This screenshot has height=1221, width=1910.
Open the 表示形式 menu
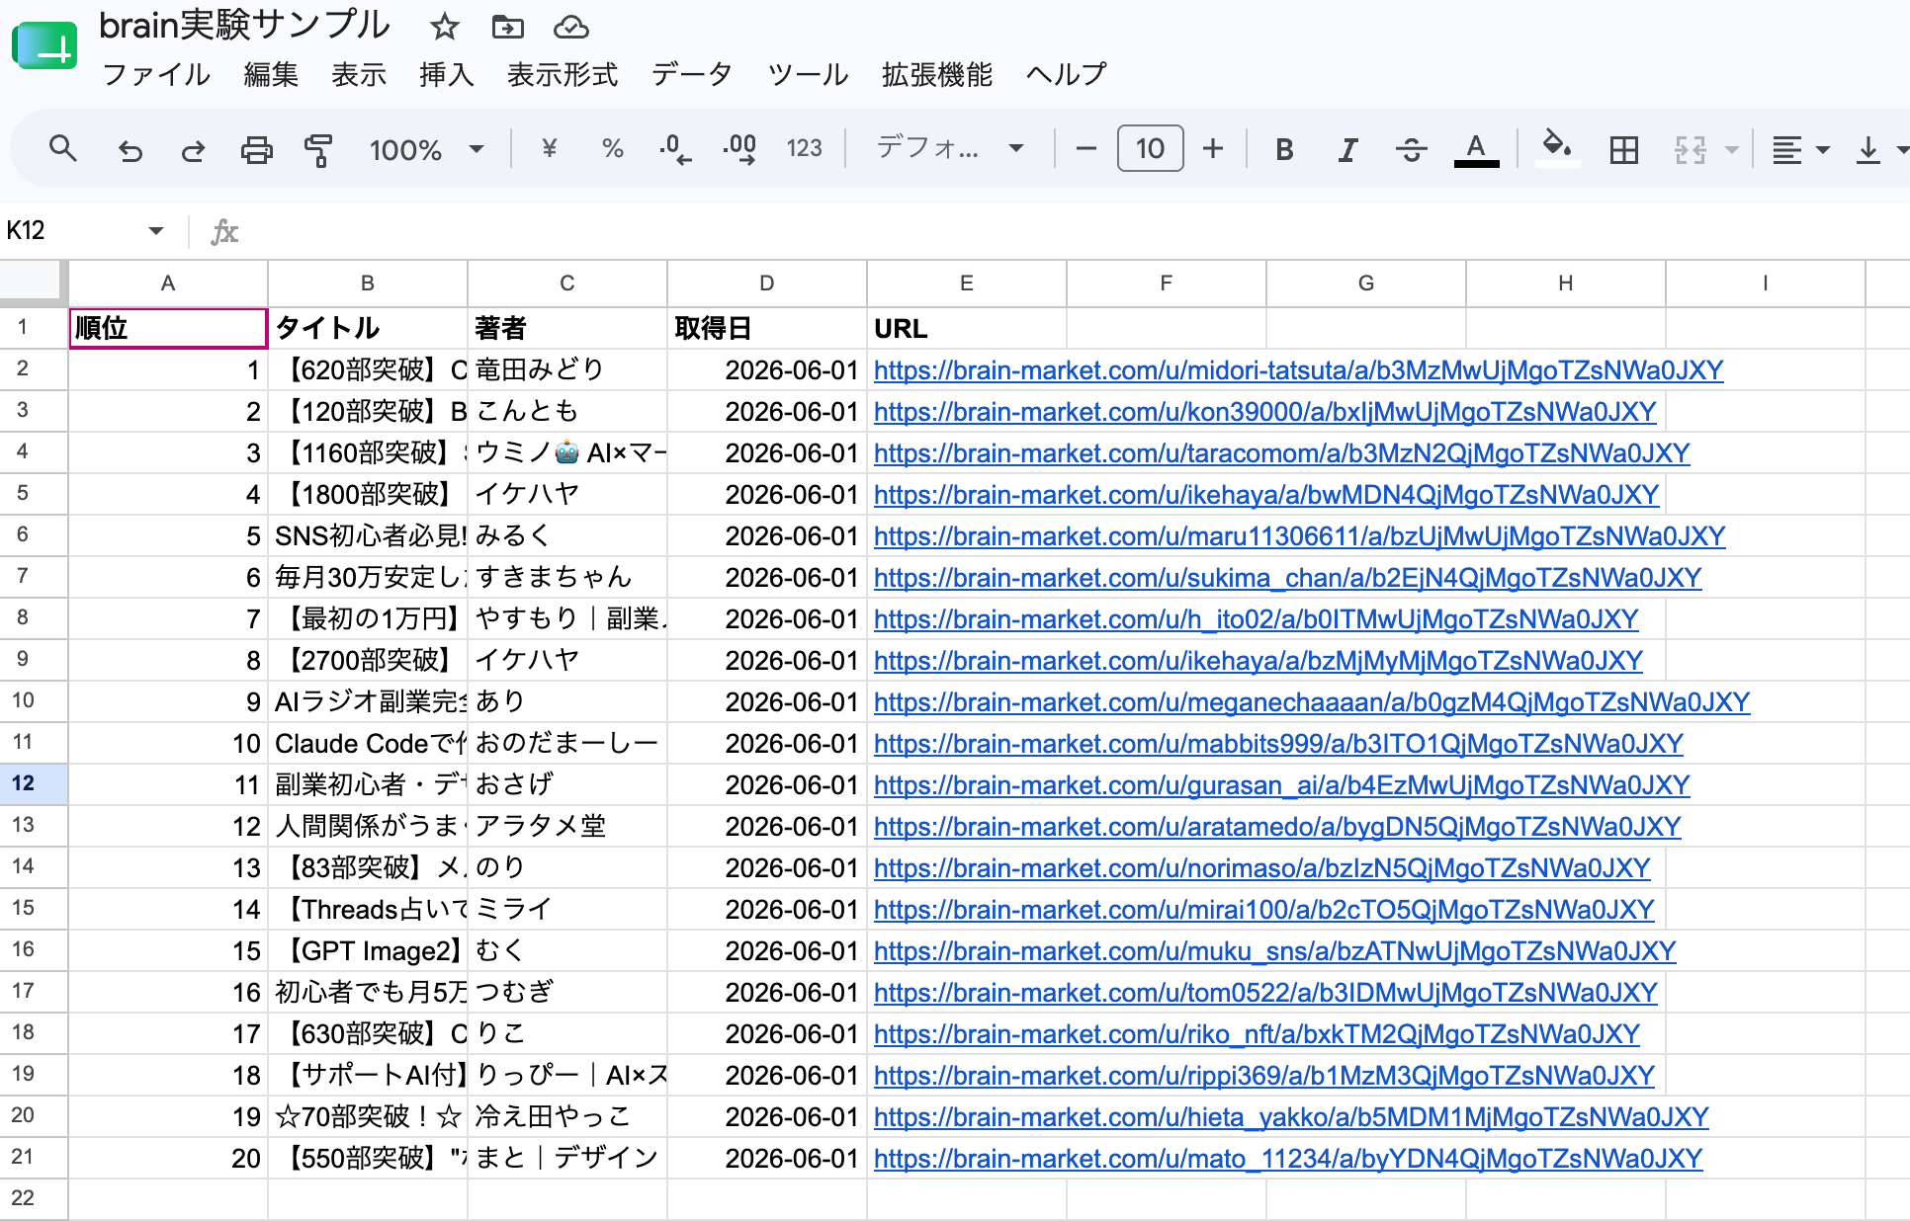[563, 74]
